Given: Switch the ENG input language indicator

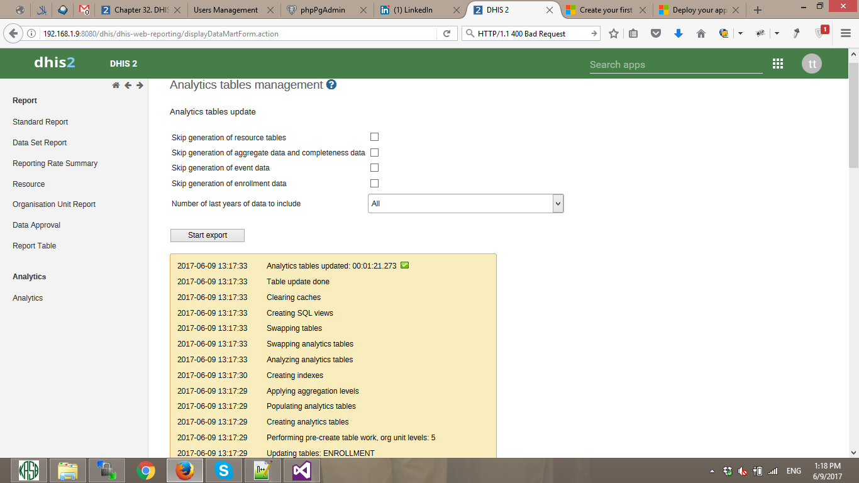Looking at the screenshot, I should tap(794, 471).
